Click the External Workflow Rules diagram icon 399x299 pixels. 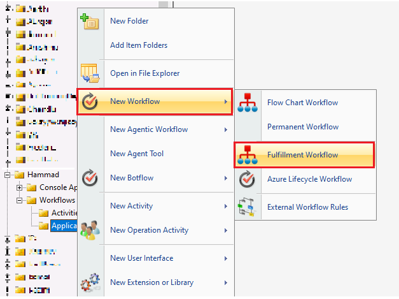tap(246, 207)
